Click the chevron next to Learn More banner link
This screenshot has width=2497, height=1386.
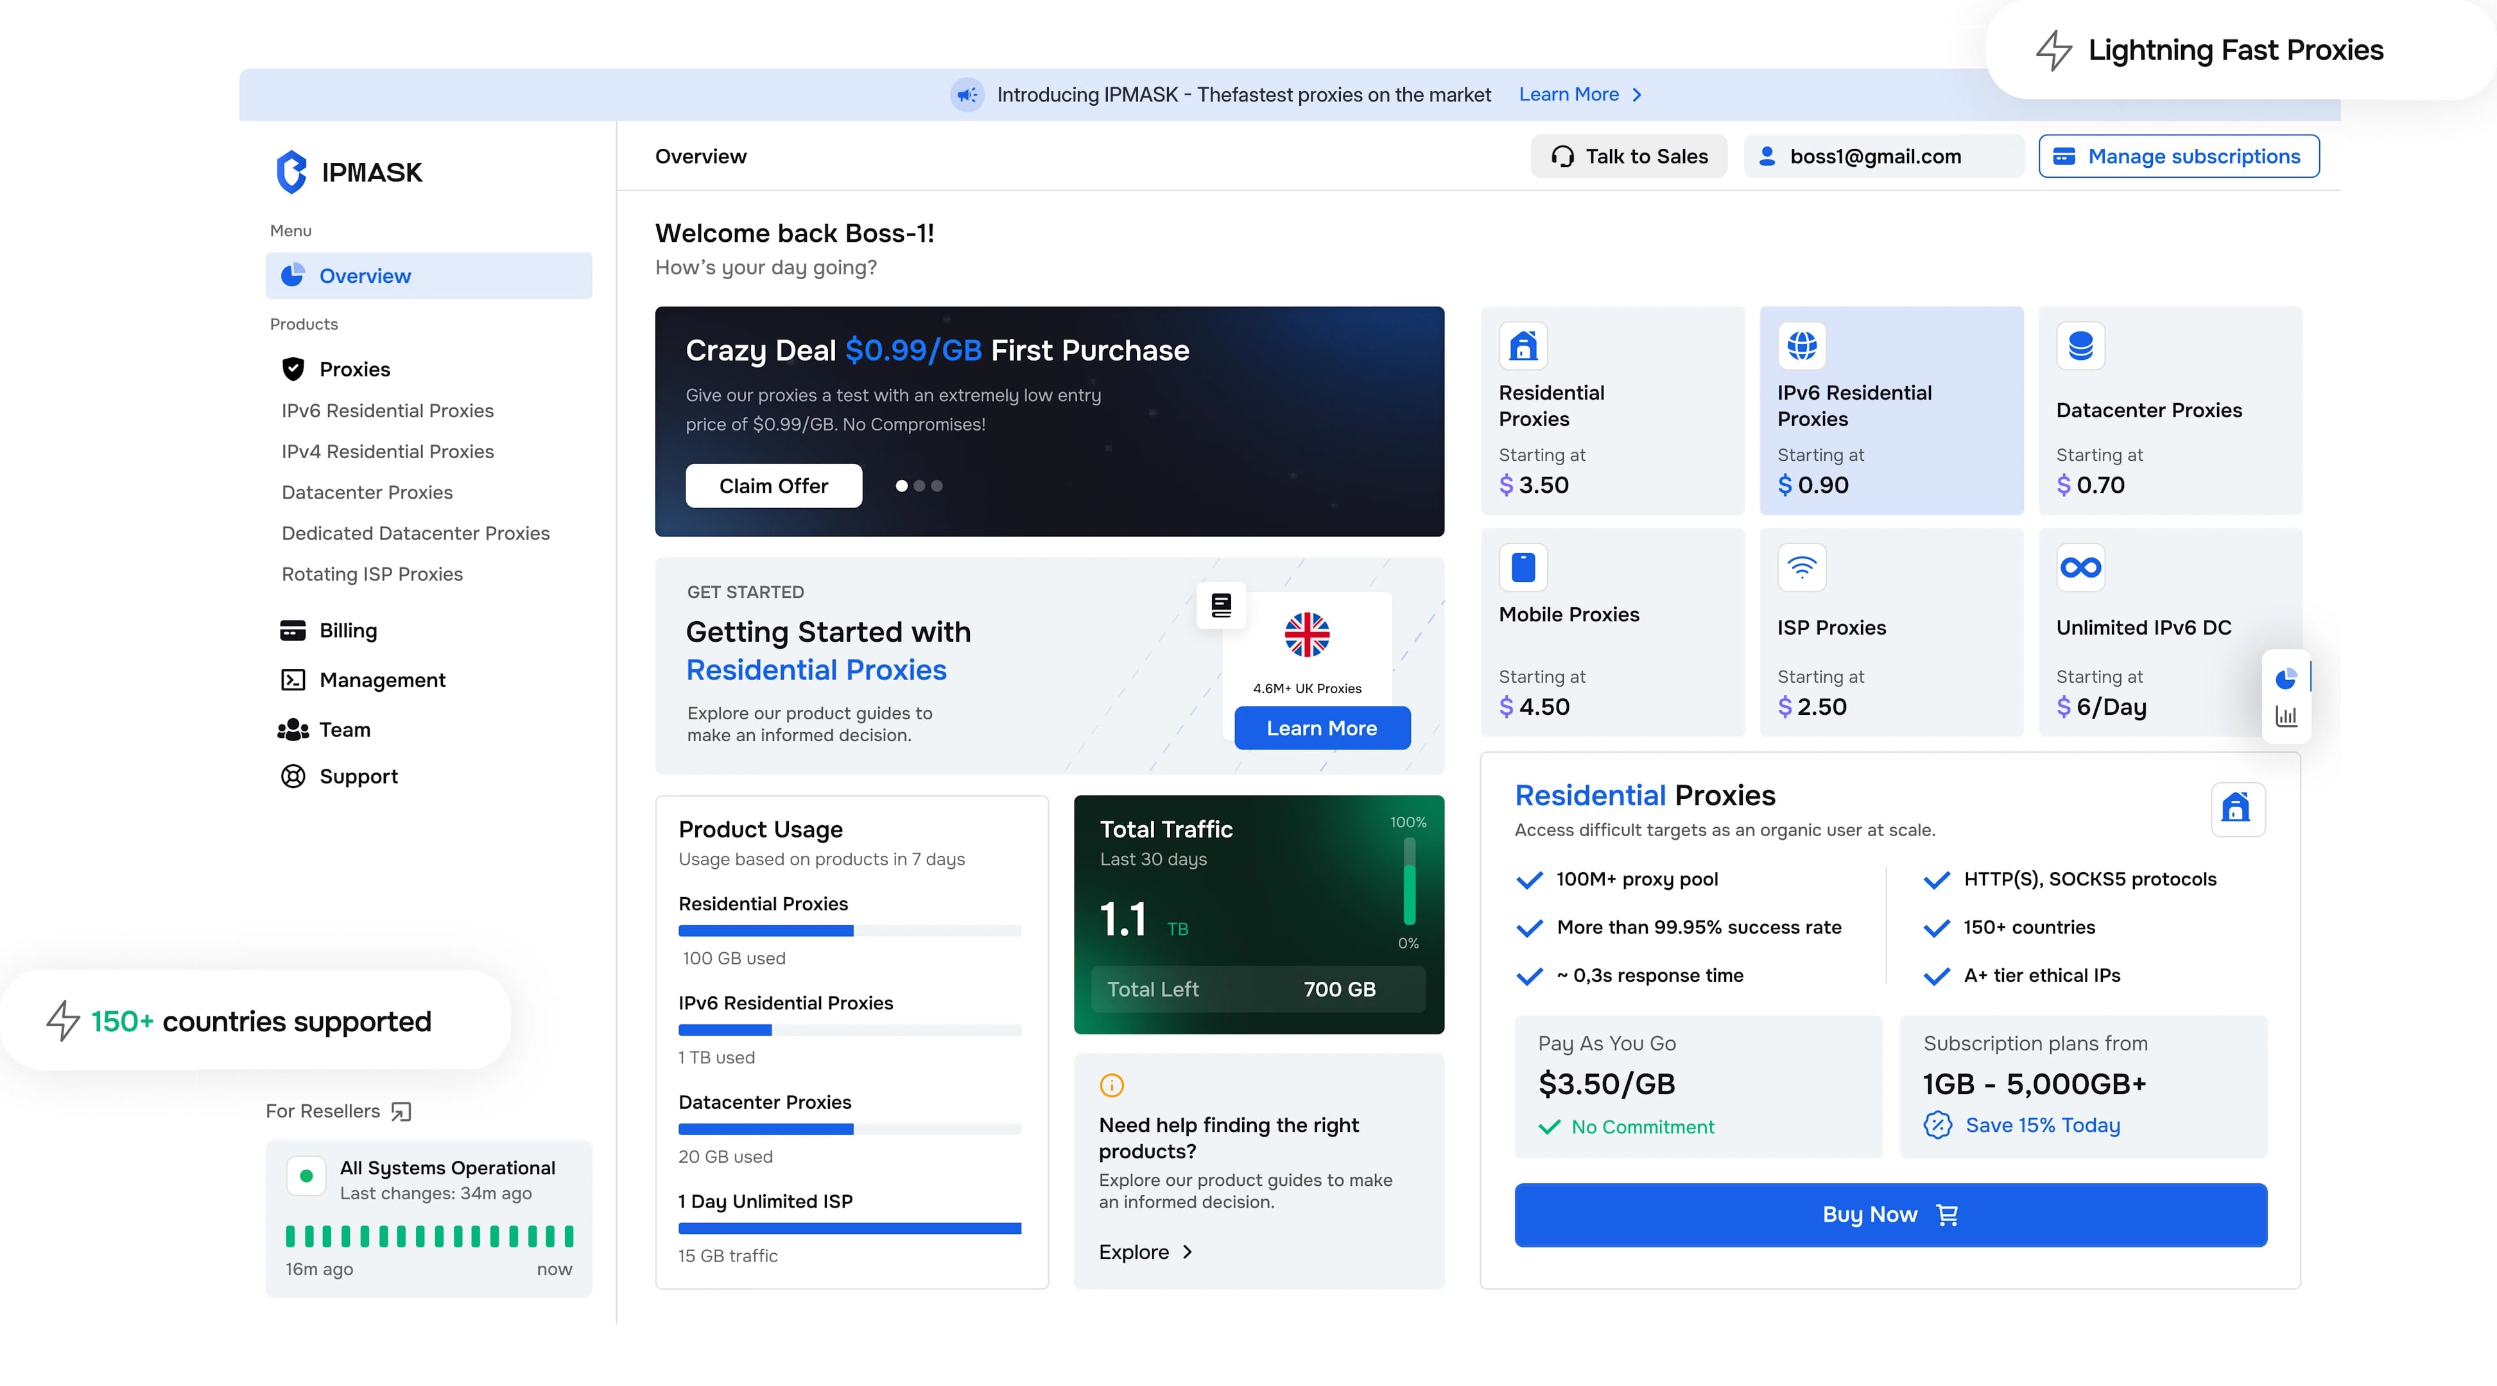[1636, 95]
